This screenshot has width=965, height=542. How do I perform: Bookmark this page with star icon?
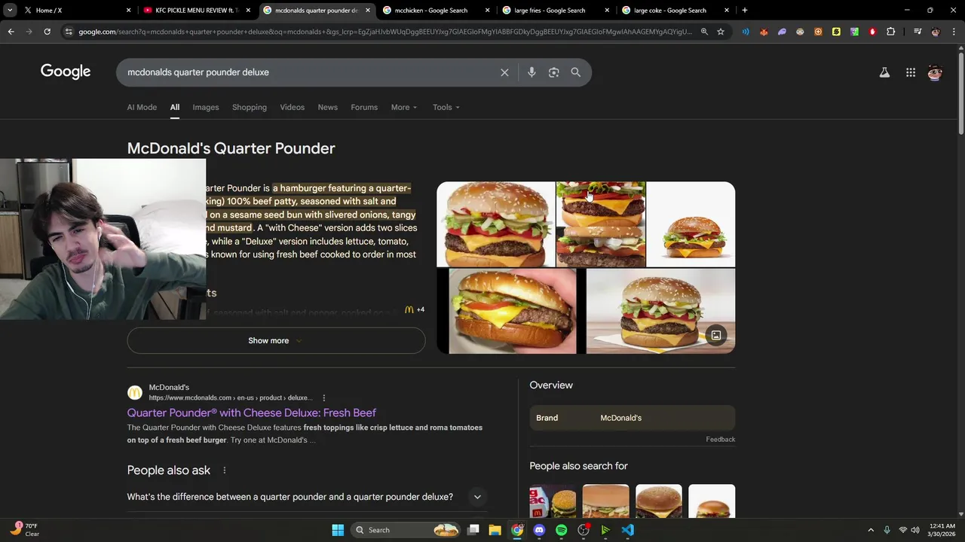[x=721, y=32]
